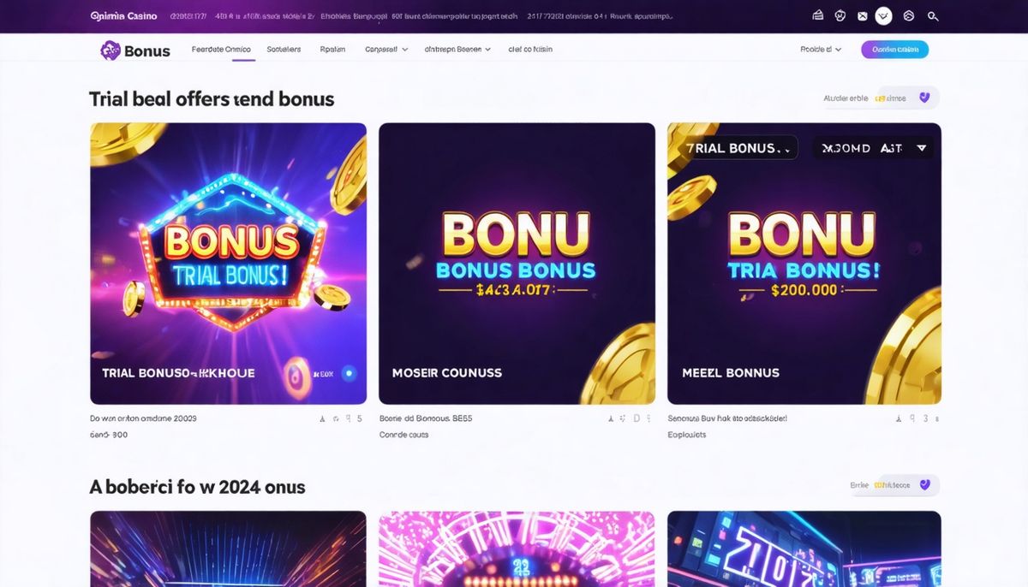The image size is (1028, 587).
Task: Click the orange badge next to the heading toggle
Action: coord(880,97)
